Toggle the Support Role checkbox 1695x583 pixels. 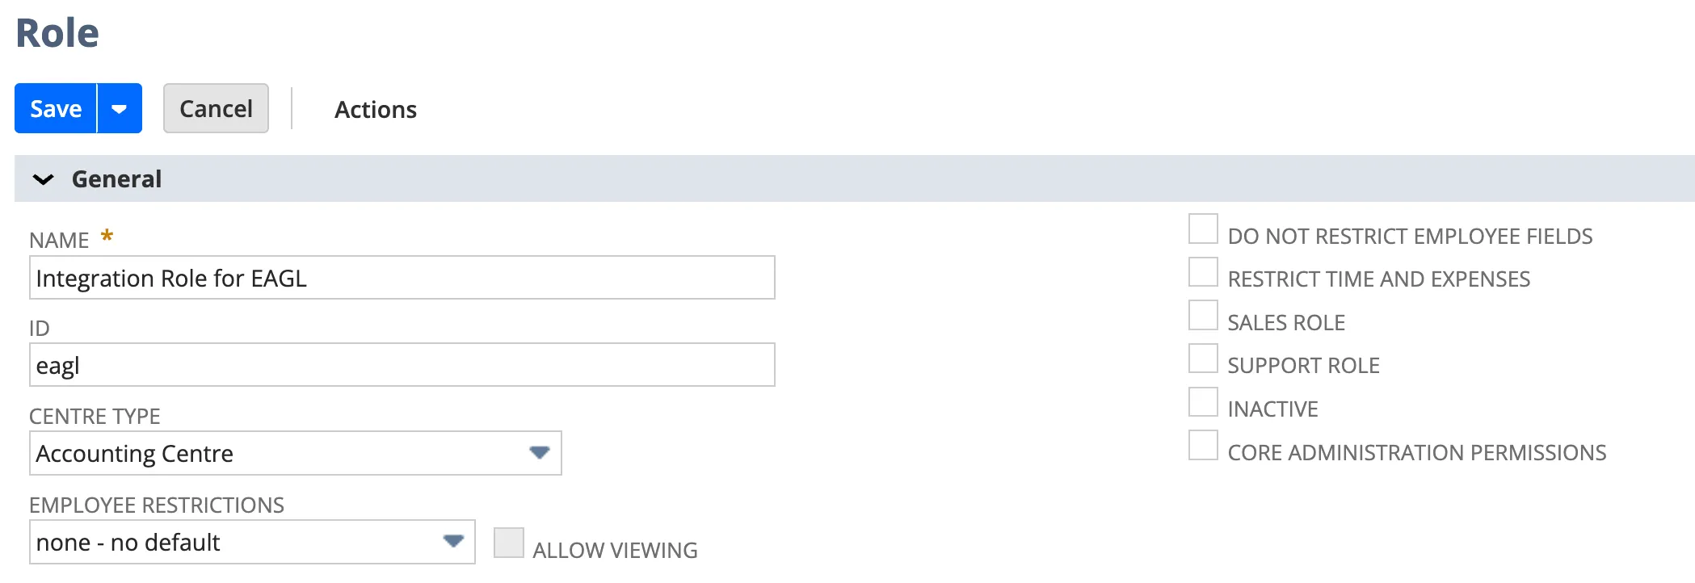point(1203,359)
